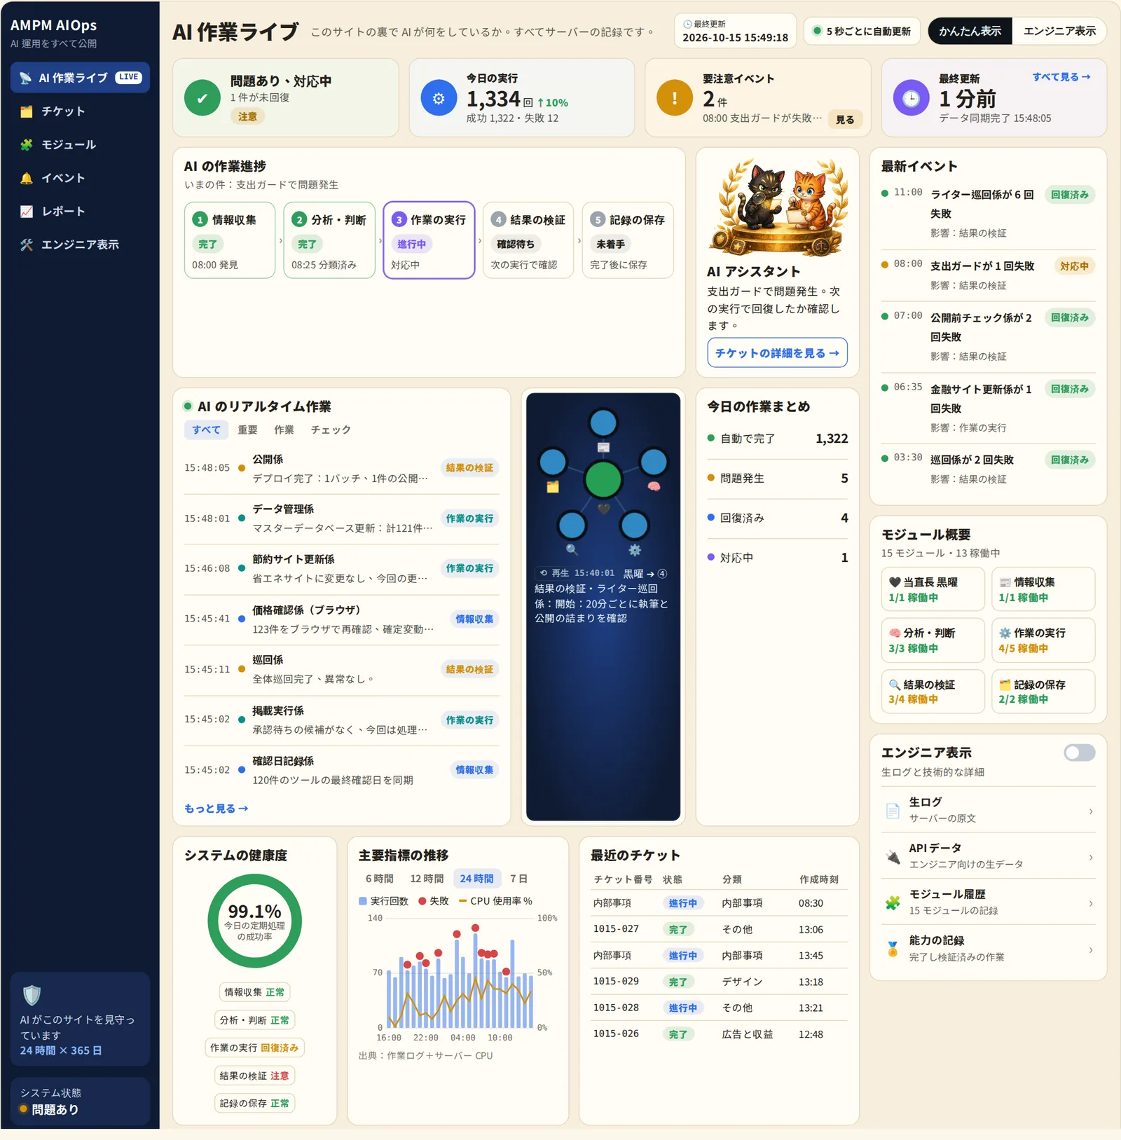Click the 見る button in 要注意イベント card
This screenshot has height=1140, width=1121.
click(845, 120)
